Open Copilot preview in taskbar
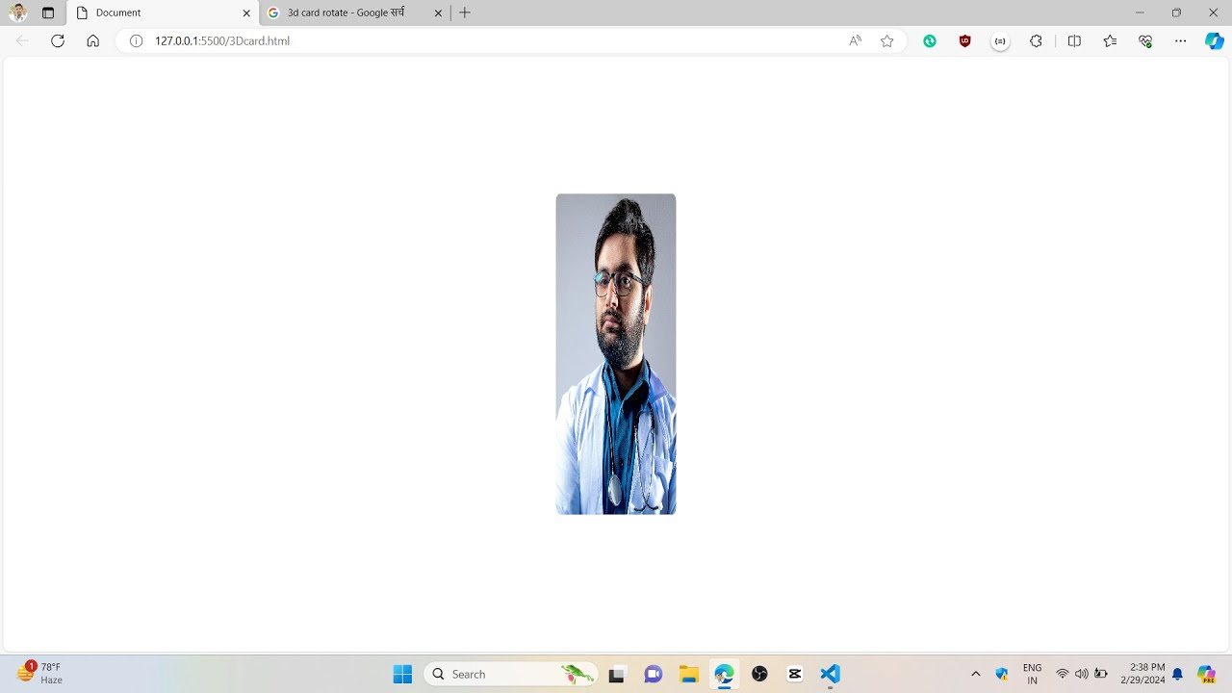 tap(1206, 674)
